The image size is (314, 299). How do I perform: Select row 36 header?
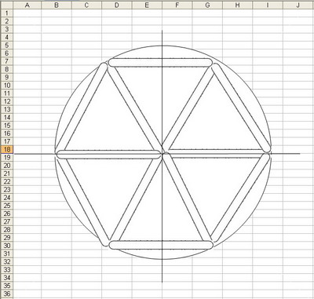[x=6, y=294]
